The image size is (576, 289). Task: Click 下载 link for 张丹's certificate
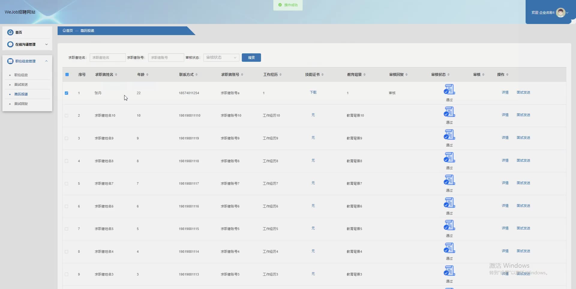click(313, 92)
